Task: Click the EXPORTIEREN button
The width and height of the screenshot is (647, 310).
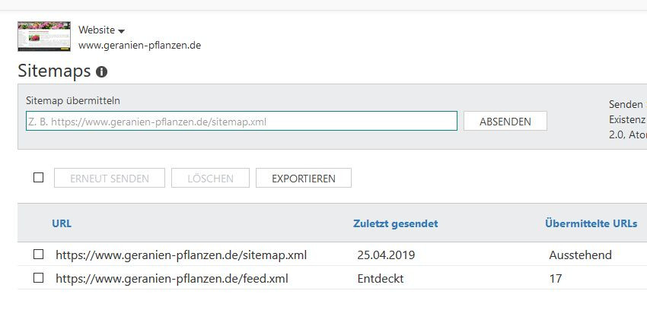Action: click(304, 178)
